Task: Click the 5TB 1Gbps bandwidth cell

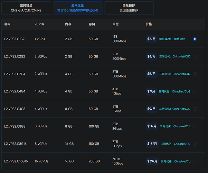Action: pos(117,109)
